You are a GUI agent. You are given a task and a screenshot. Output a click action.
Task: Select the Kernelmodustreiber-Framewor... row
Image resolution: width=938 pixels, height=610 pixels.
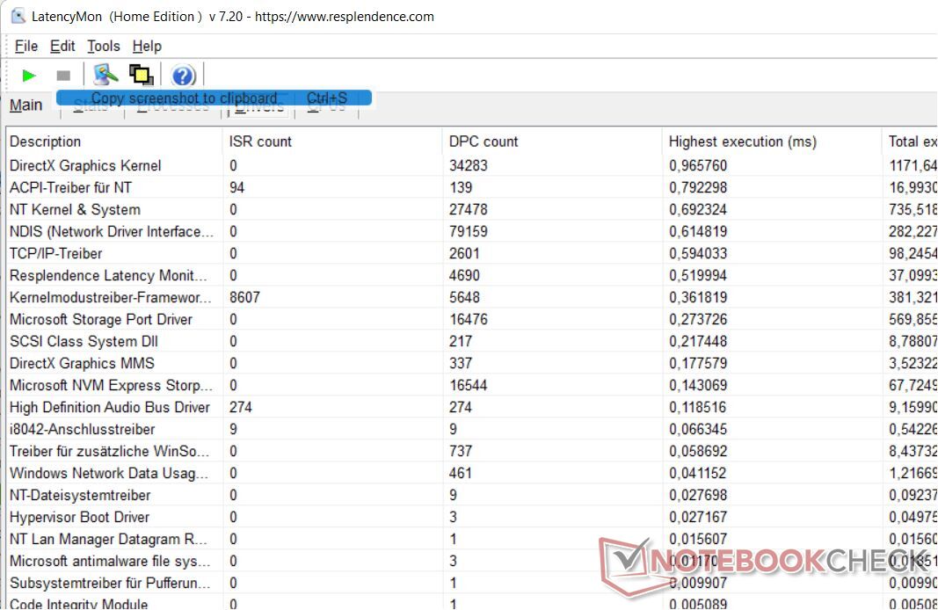click(471, 298)
